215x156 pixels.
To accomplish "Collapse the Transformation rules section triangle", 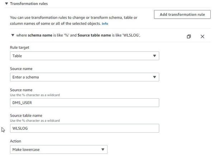I will (x=6, y=4).
